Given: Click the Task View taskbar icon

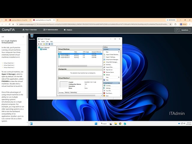Looking at the screenshot, I should tap(111, 124).
